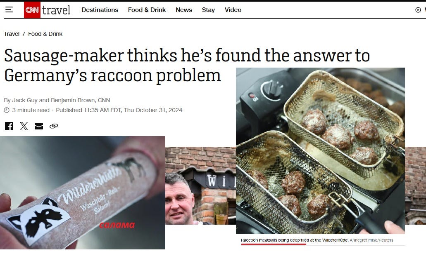
Task: Click the CNN logo
Action: [x=32, y=10]
